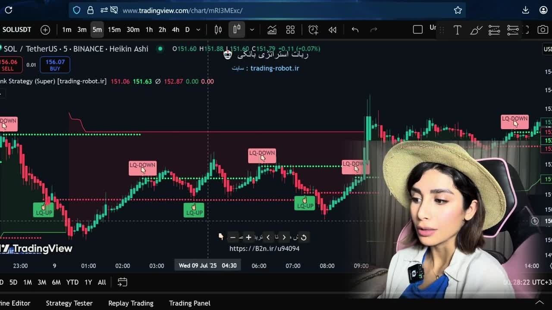Screen dimensions: 552x310
Task: Start bar replay with the rewind icon
Action: (x=332, y=30)
